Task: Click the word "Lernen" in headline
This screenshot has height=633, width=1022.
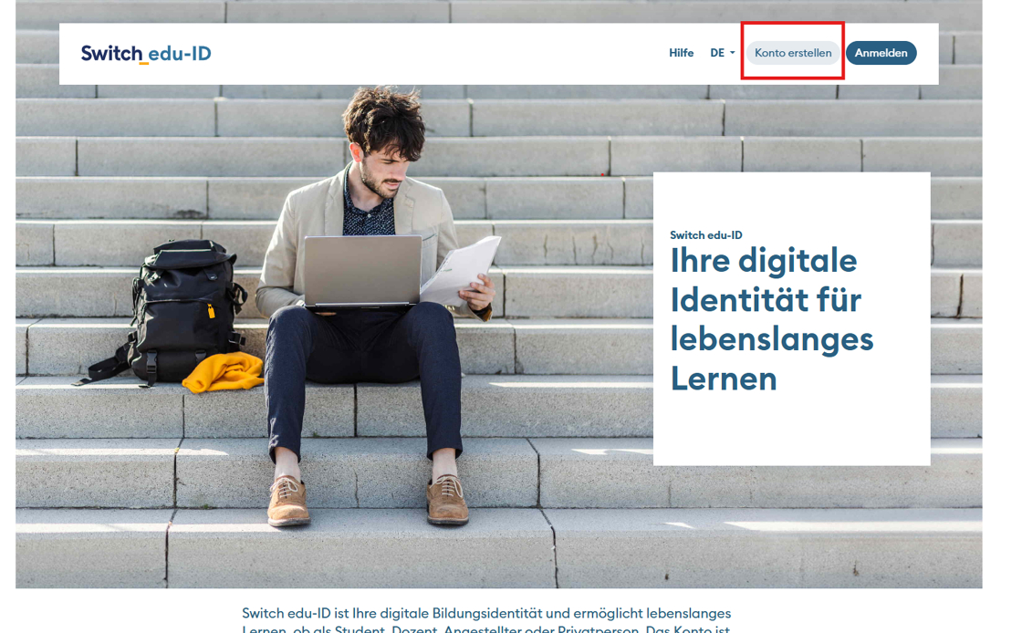Action: (724, 379)
